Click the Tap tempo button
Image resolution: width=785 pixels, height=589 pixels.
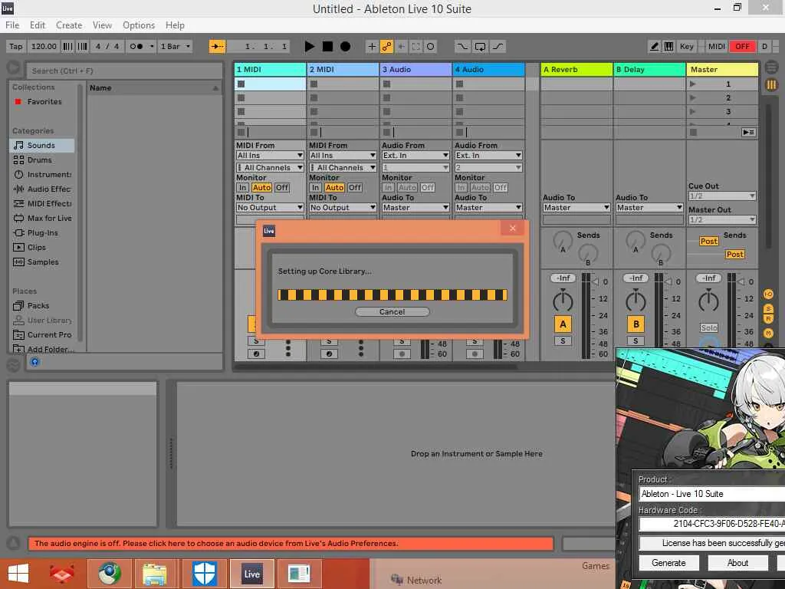coord(16,47)
